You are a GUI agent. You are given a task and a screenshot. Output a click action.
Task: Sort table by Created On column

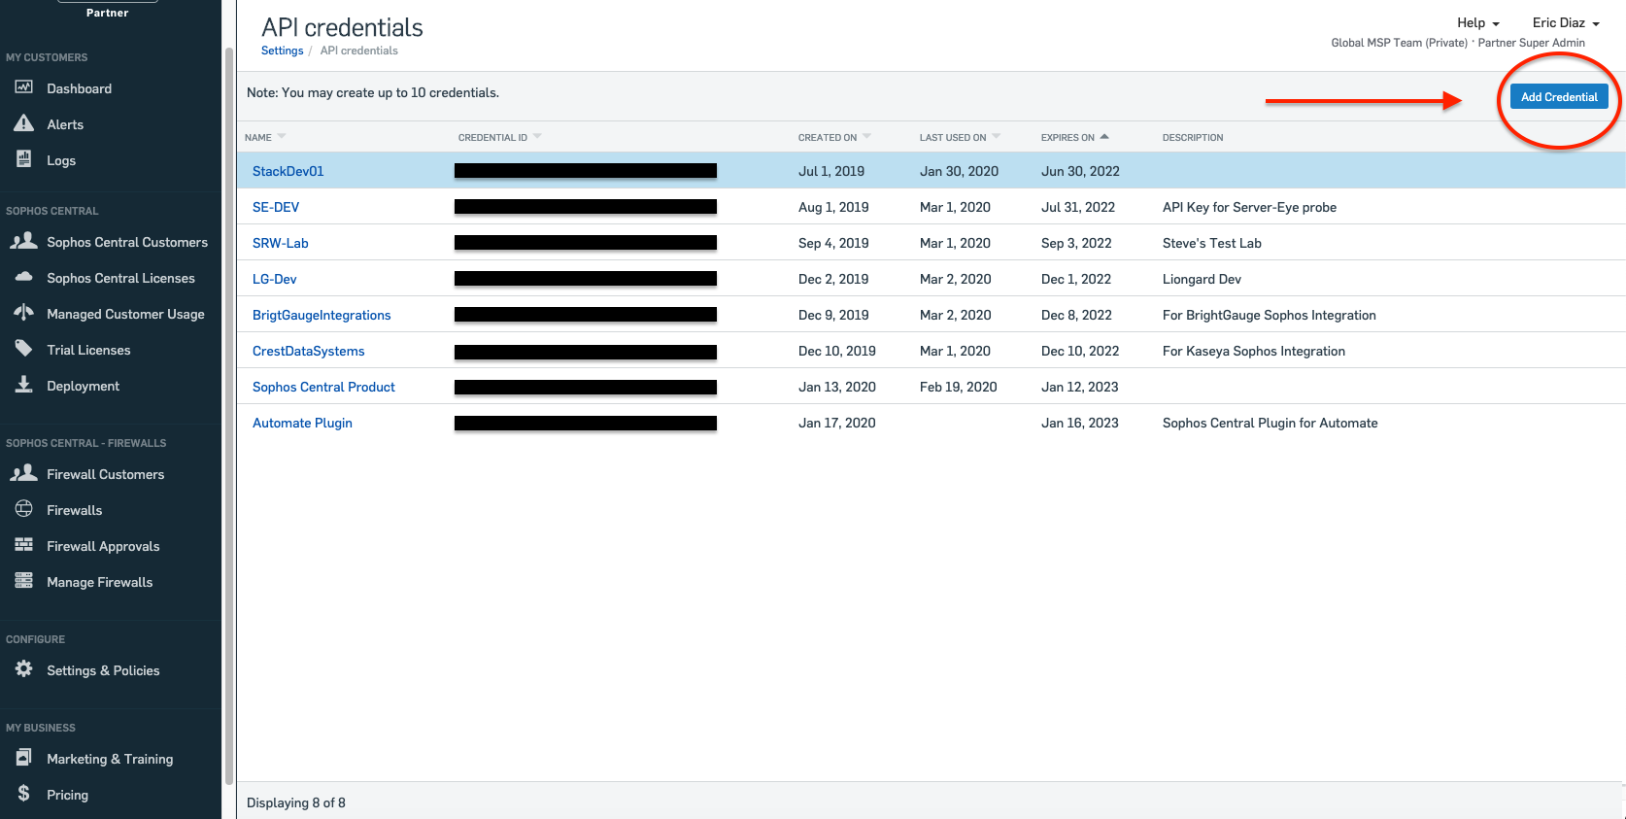[x=834, y=137]
